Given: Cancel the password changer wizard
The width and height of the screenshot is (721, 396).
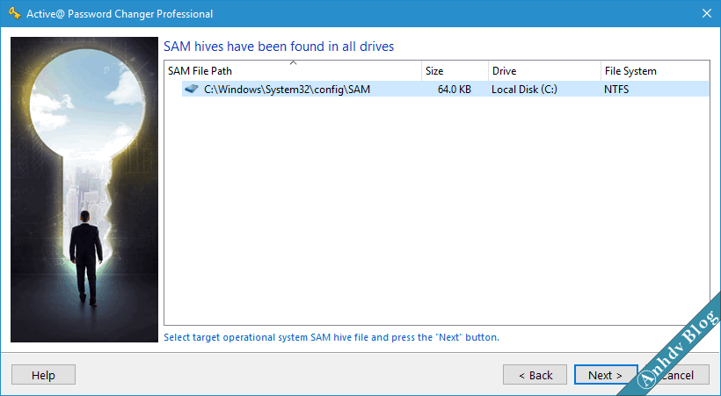Looking at the screenshot, I should [x=677, y=375].
